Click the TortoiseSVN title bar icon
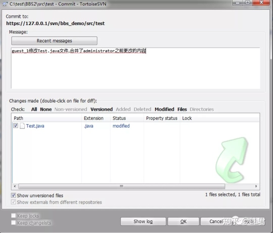This screenshot has height=233, width=273. [x=5, y=4]
